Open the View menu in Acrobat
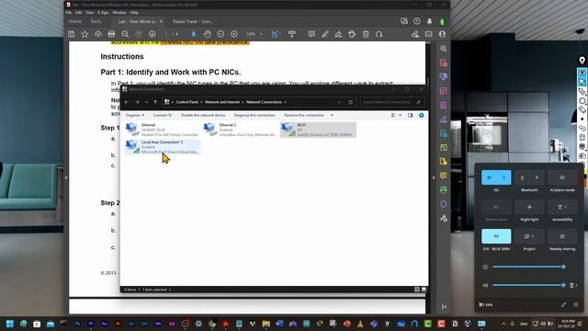The height and width of the screenshot is (331, 588). pos(90,12)
